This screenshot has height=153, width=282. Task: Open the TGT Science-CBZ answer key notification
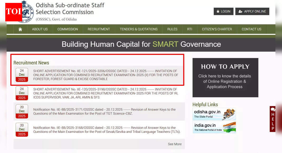tap(104, 111)
